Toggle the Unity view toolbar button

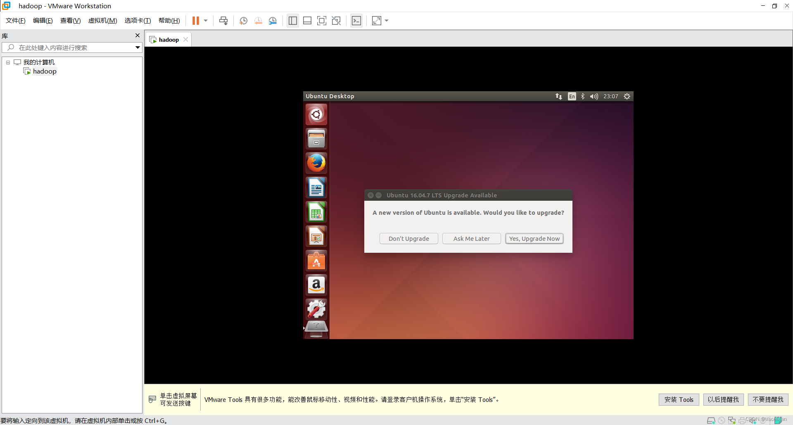tap(336, 20)
